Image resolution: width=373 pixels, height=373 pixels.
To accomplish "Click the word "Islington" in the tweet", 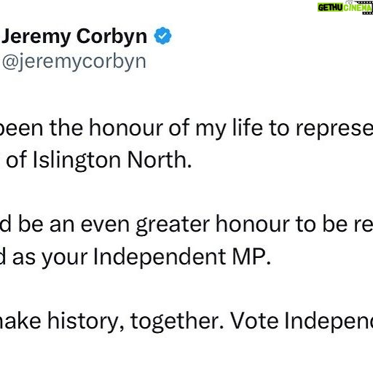I will pyautogui.click(x=76, y=160).
